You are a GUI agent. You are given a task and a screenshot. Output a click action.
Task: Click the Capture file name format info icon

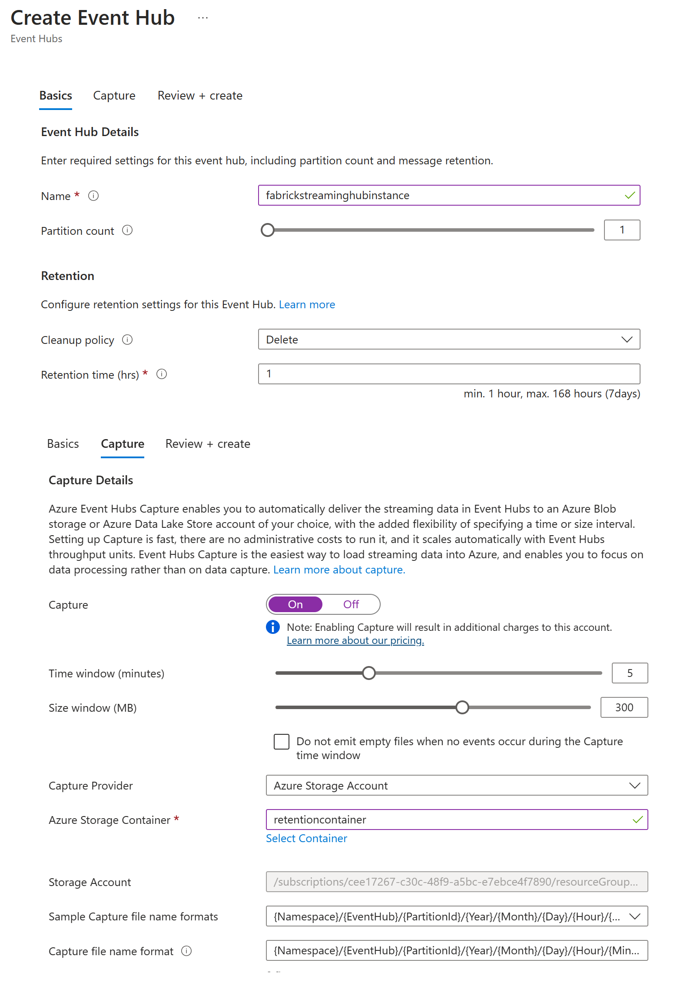[x=186, y=951]
